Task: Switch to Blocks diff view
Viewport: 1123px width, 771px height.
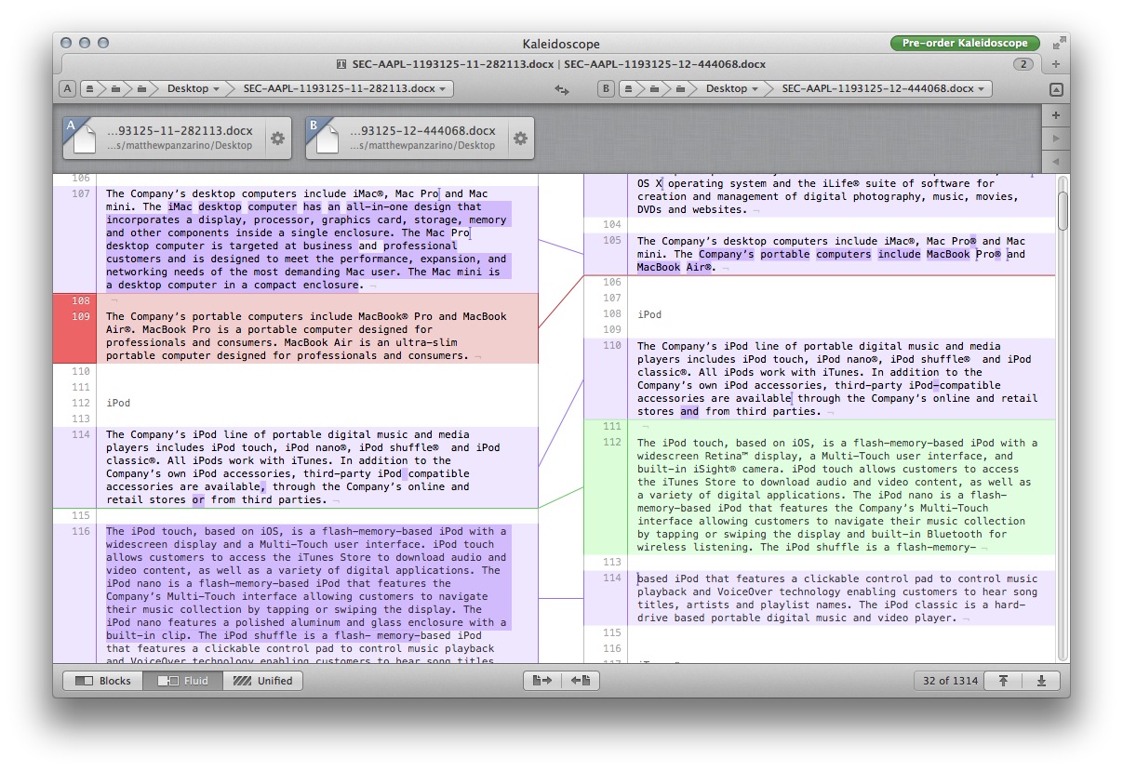Action: coord(103,681)
